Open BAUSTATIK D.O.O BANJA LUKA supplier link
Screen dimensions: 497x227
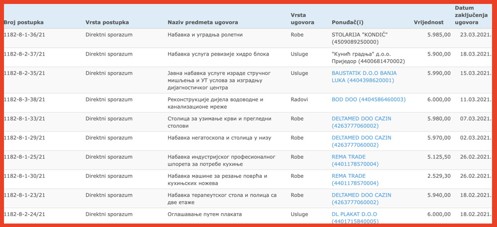point(364,76)
